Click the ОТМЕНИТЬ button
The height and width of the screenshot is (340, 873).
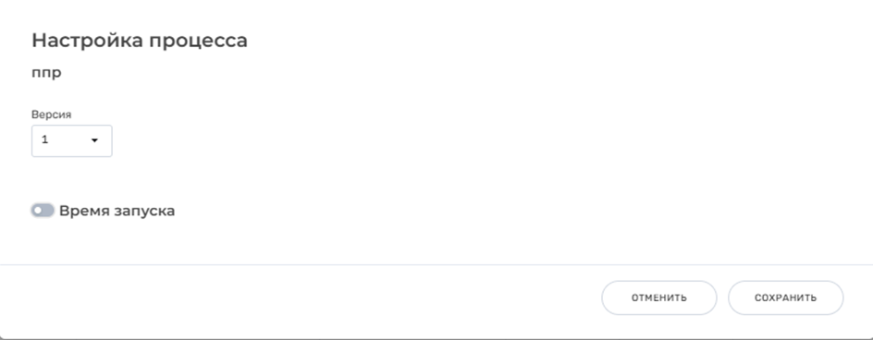(658, 297)
